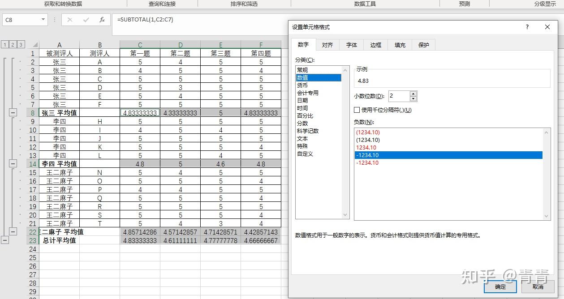The image size is (564, 299).
Task: Click the decimal places input field
Action: coord(398,96)
